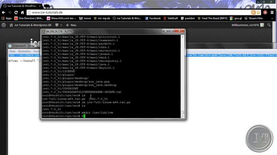Image resolution: width=277 pixels, height=155 pixels.
Task: Open the Www.GGG.com bookmark
Action: pyautogui.click(x=61, y=18)
